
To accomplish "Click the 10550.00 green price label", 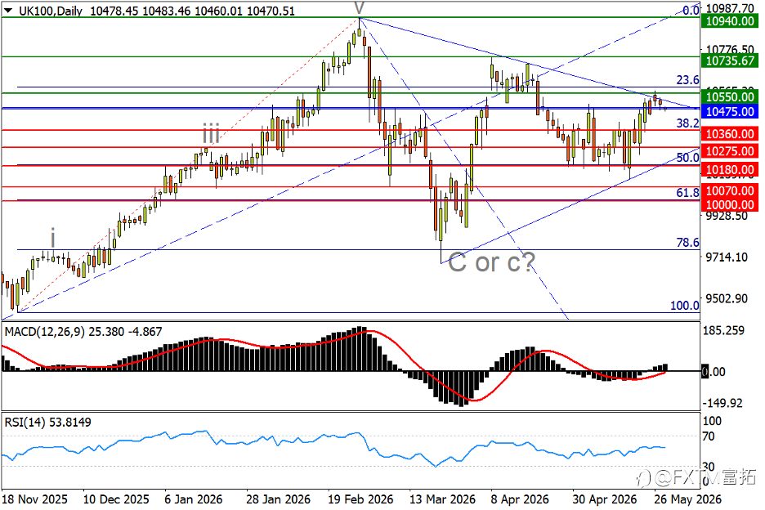I will (730, 96).
